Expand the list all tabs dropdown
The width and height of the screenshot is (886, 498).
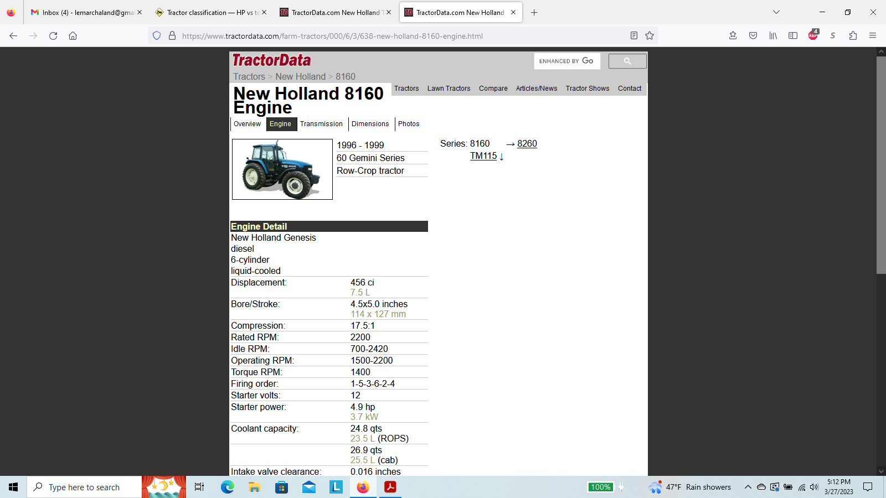point(776,12)
